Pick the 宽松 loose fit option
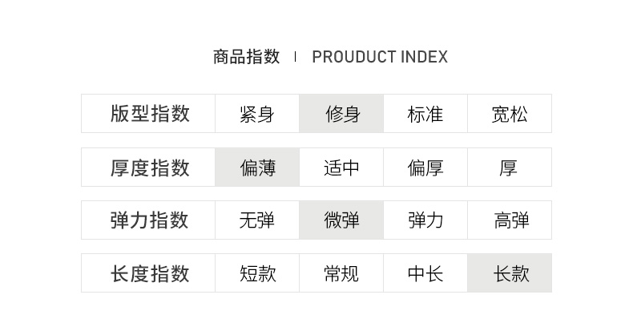This screenshot has height=327, width=633. click(x=509, y=114)
